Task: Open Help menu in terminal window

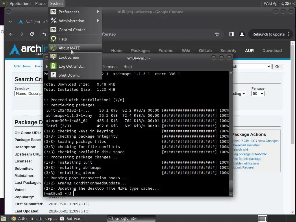Action: [127, 66]
